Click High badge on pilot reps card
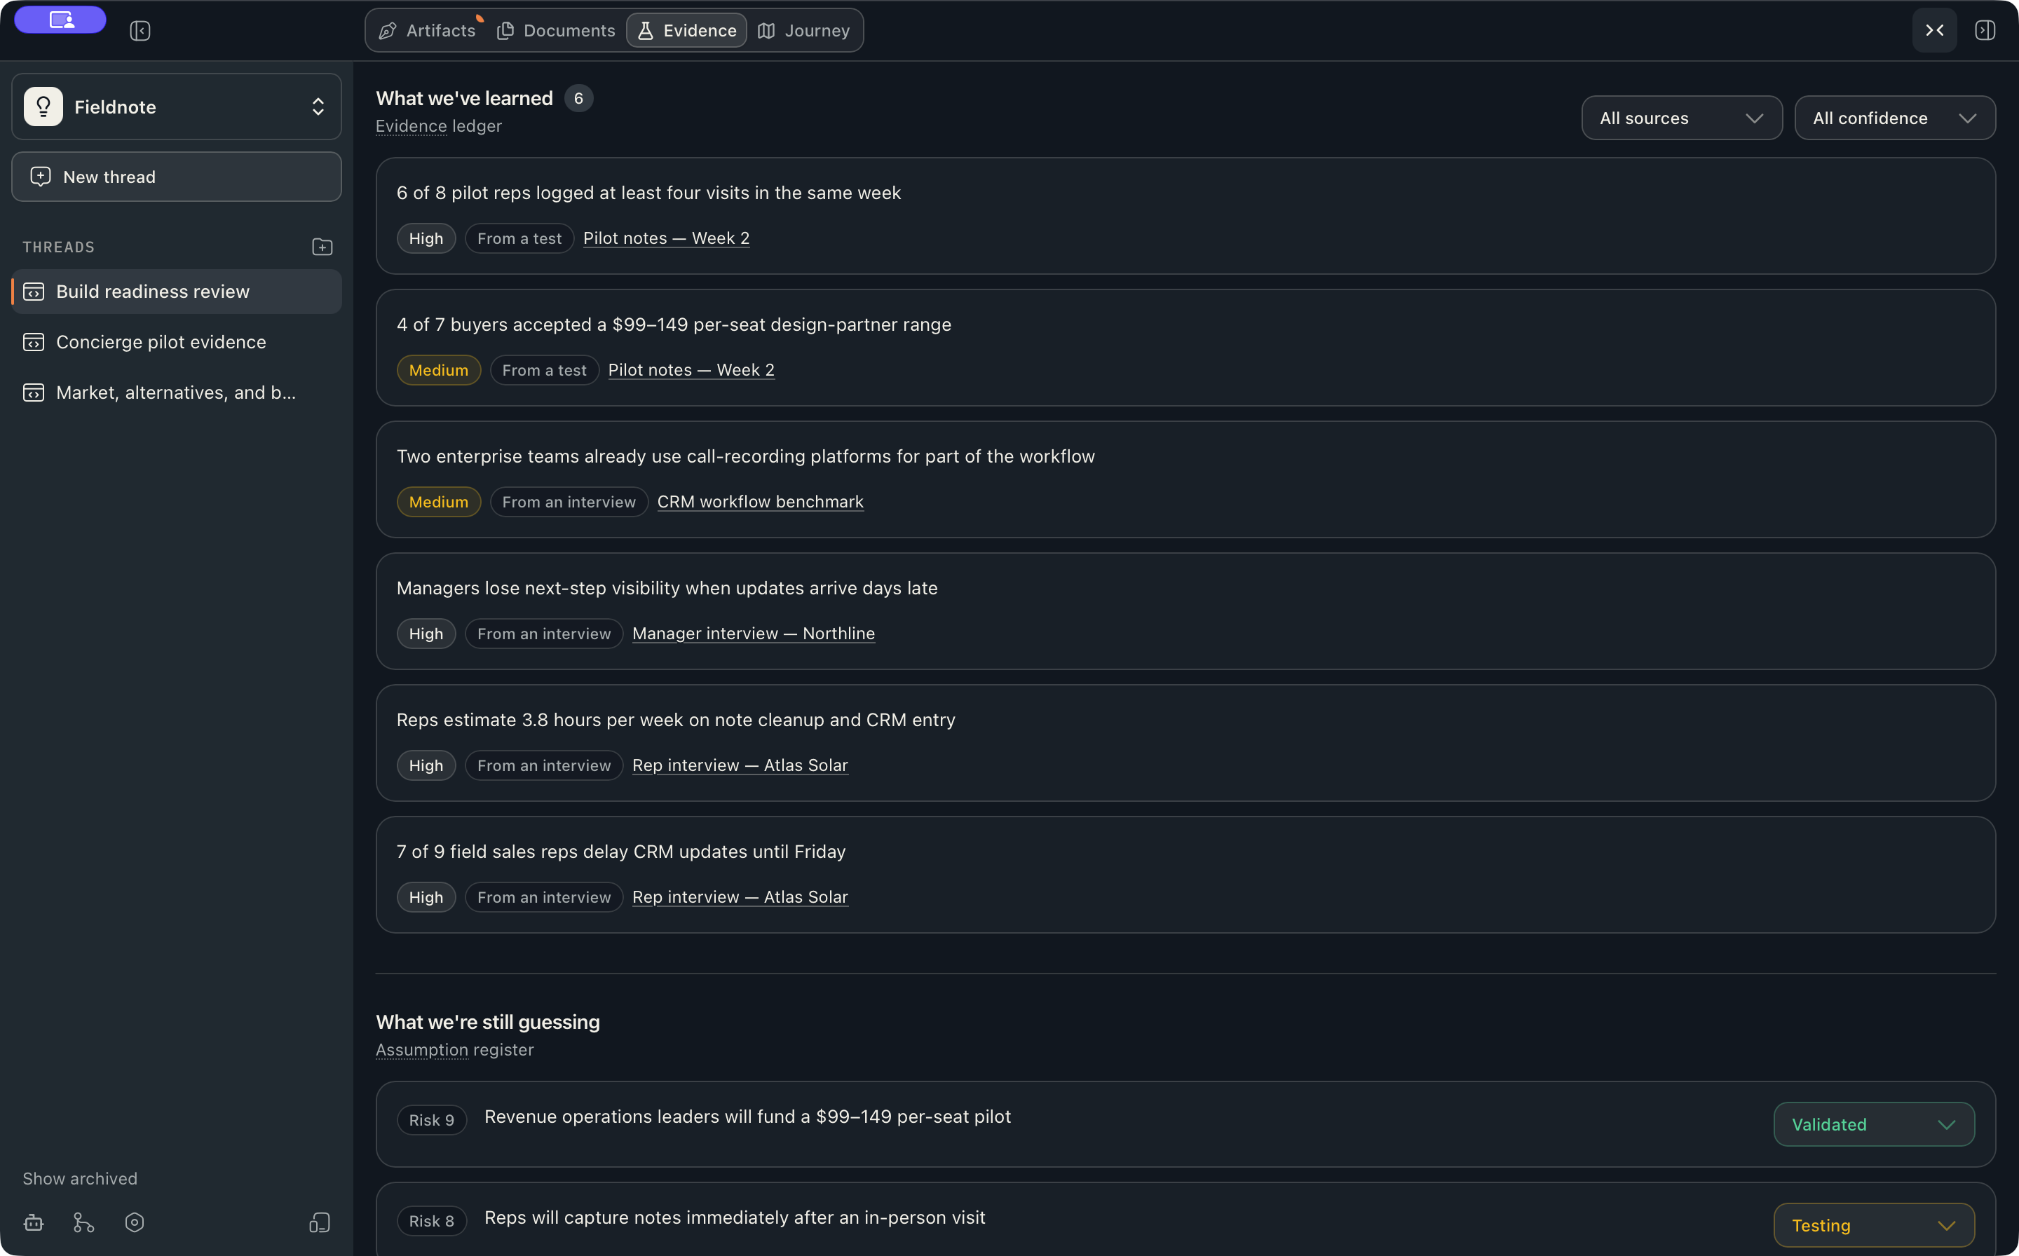 pyautogui.click(x=426, y=238)
